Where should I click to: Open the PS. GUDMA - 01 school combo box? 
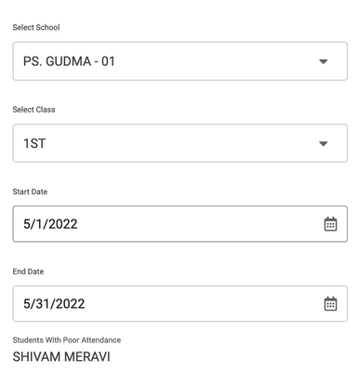coord(180,61)
